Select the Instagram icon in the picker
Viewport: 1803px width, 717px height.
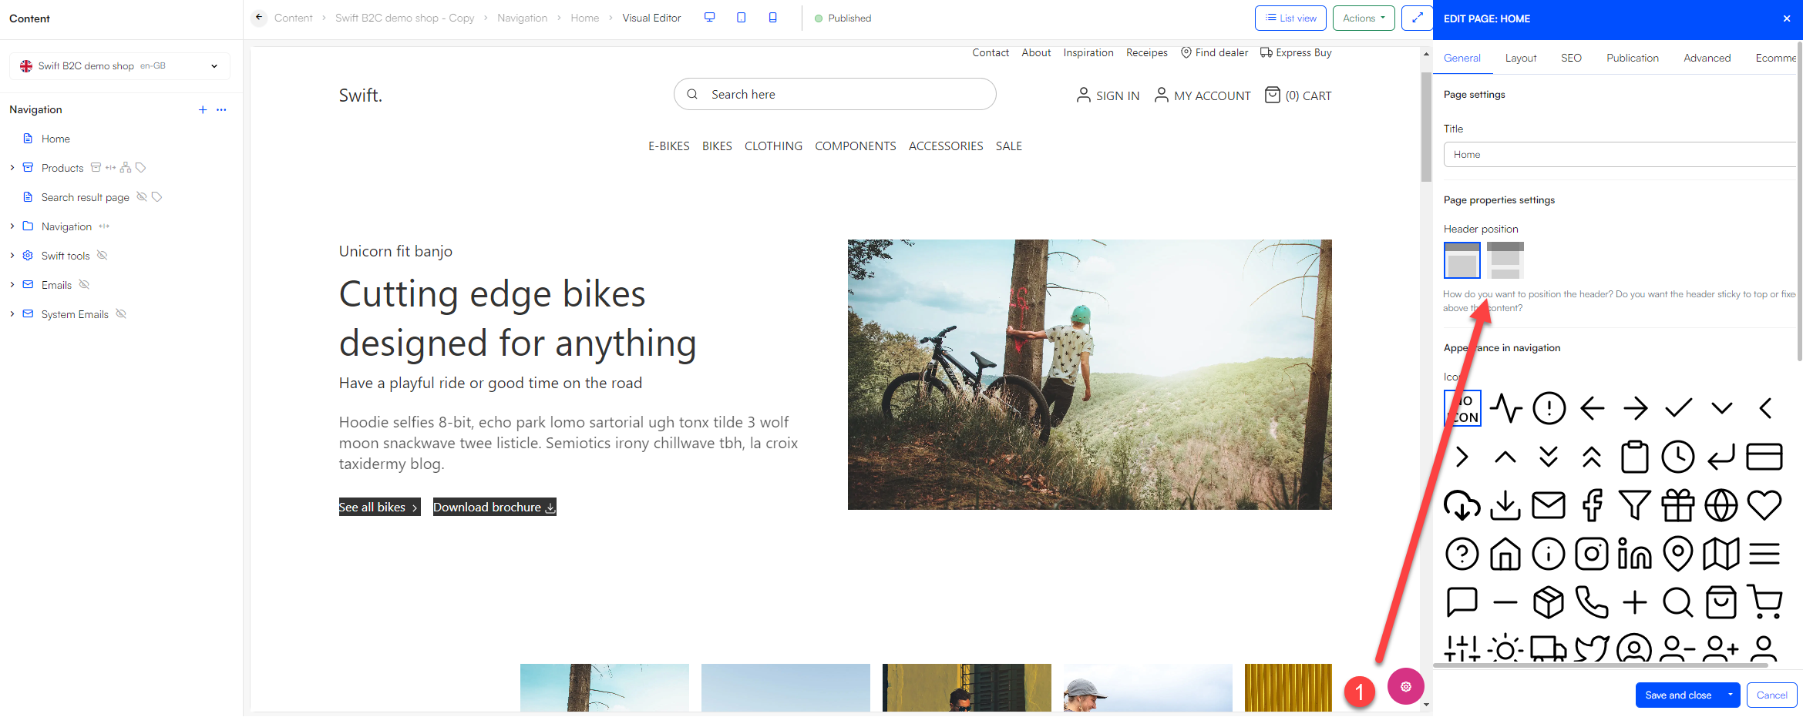[x=1592, y=554]
